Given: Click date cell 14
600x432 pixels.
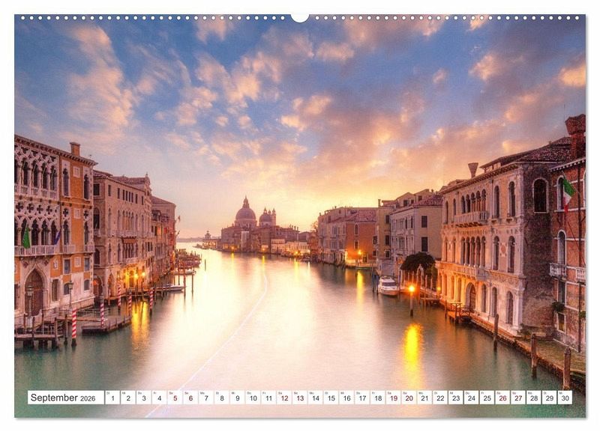Looking at the screenshot, I should click(x=315, y=398).
